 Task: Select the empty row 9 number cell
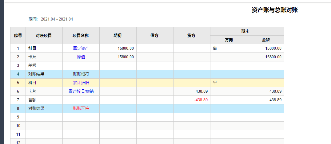[18, 117]
